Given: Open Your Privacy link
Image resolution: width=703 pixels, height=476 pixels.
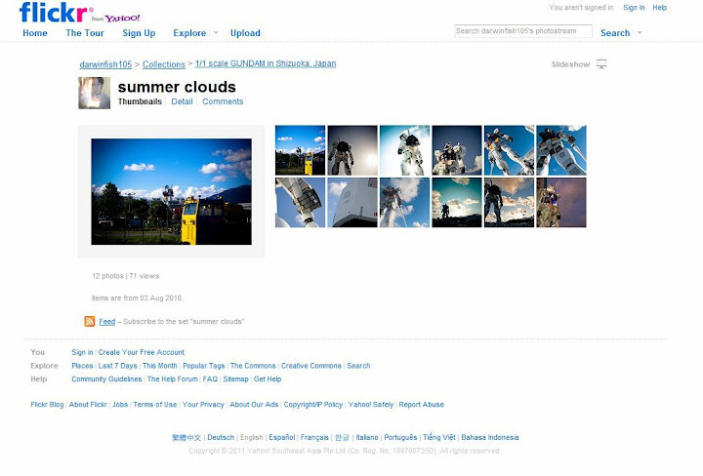Looking at the screenshot, I should click(203, 405).
